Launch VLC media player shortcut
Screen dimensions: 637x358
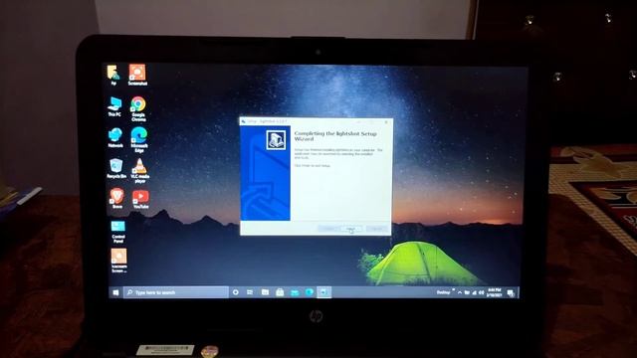pyautogui.click(x=139, y=171)
